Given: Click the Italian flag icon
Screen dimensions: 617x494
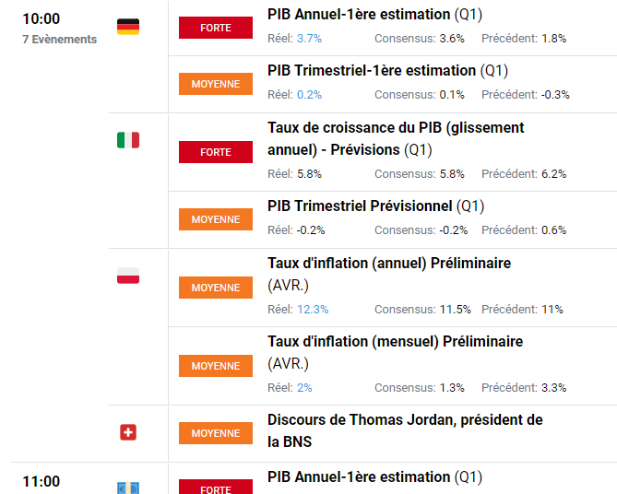Looking at the screenshot, I should coord(128,140).
